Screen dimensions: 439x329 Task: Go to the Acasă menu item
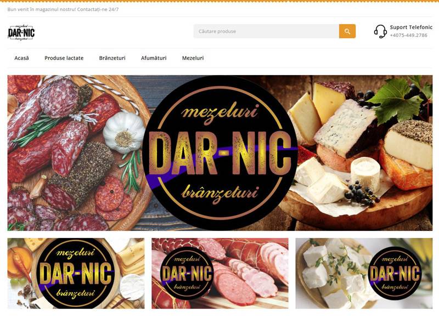(21, 58)
